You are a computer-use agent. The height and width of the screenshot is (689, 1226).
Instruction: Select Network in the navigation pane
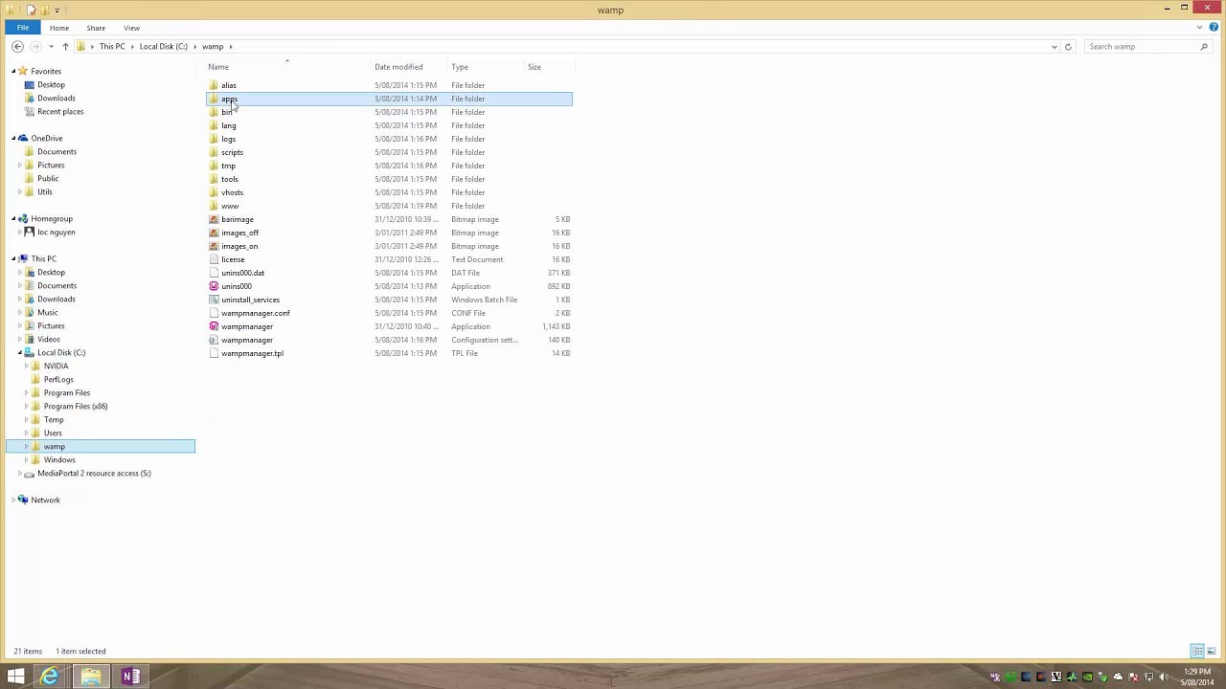45,500
